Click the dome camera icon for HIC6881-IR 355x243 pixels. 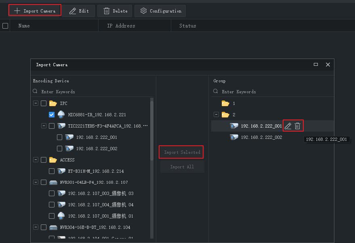click(x=61, y=115)
